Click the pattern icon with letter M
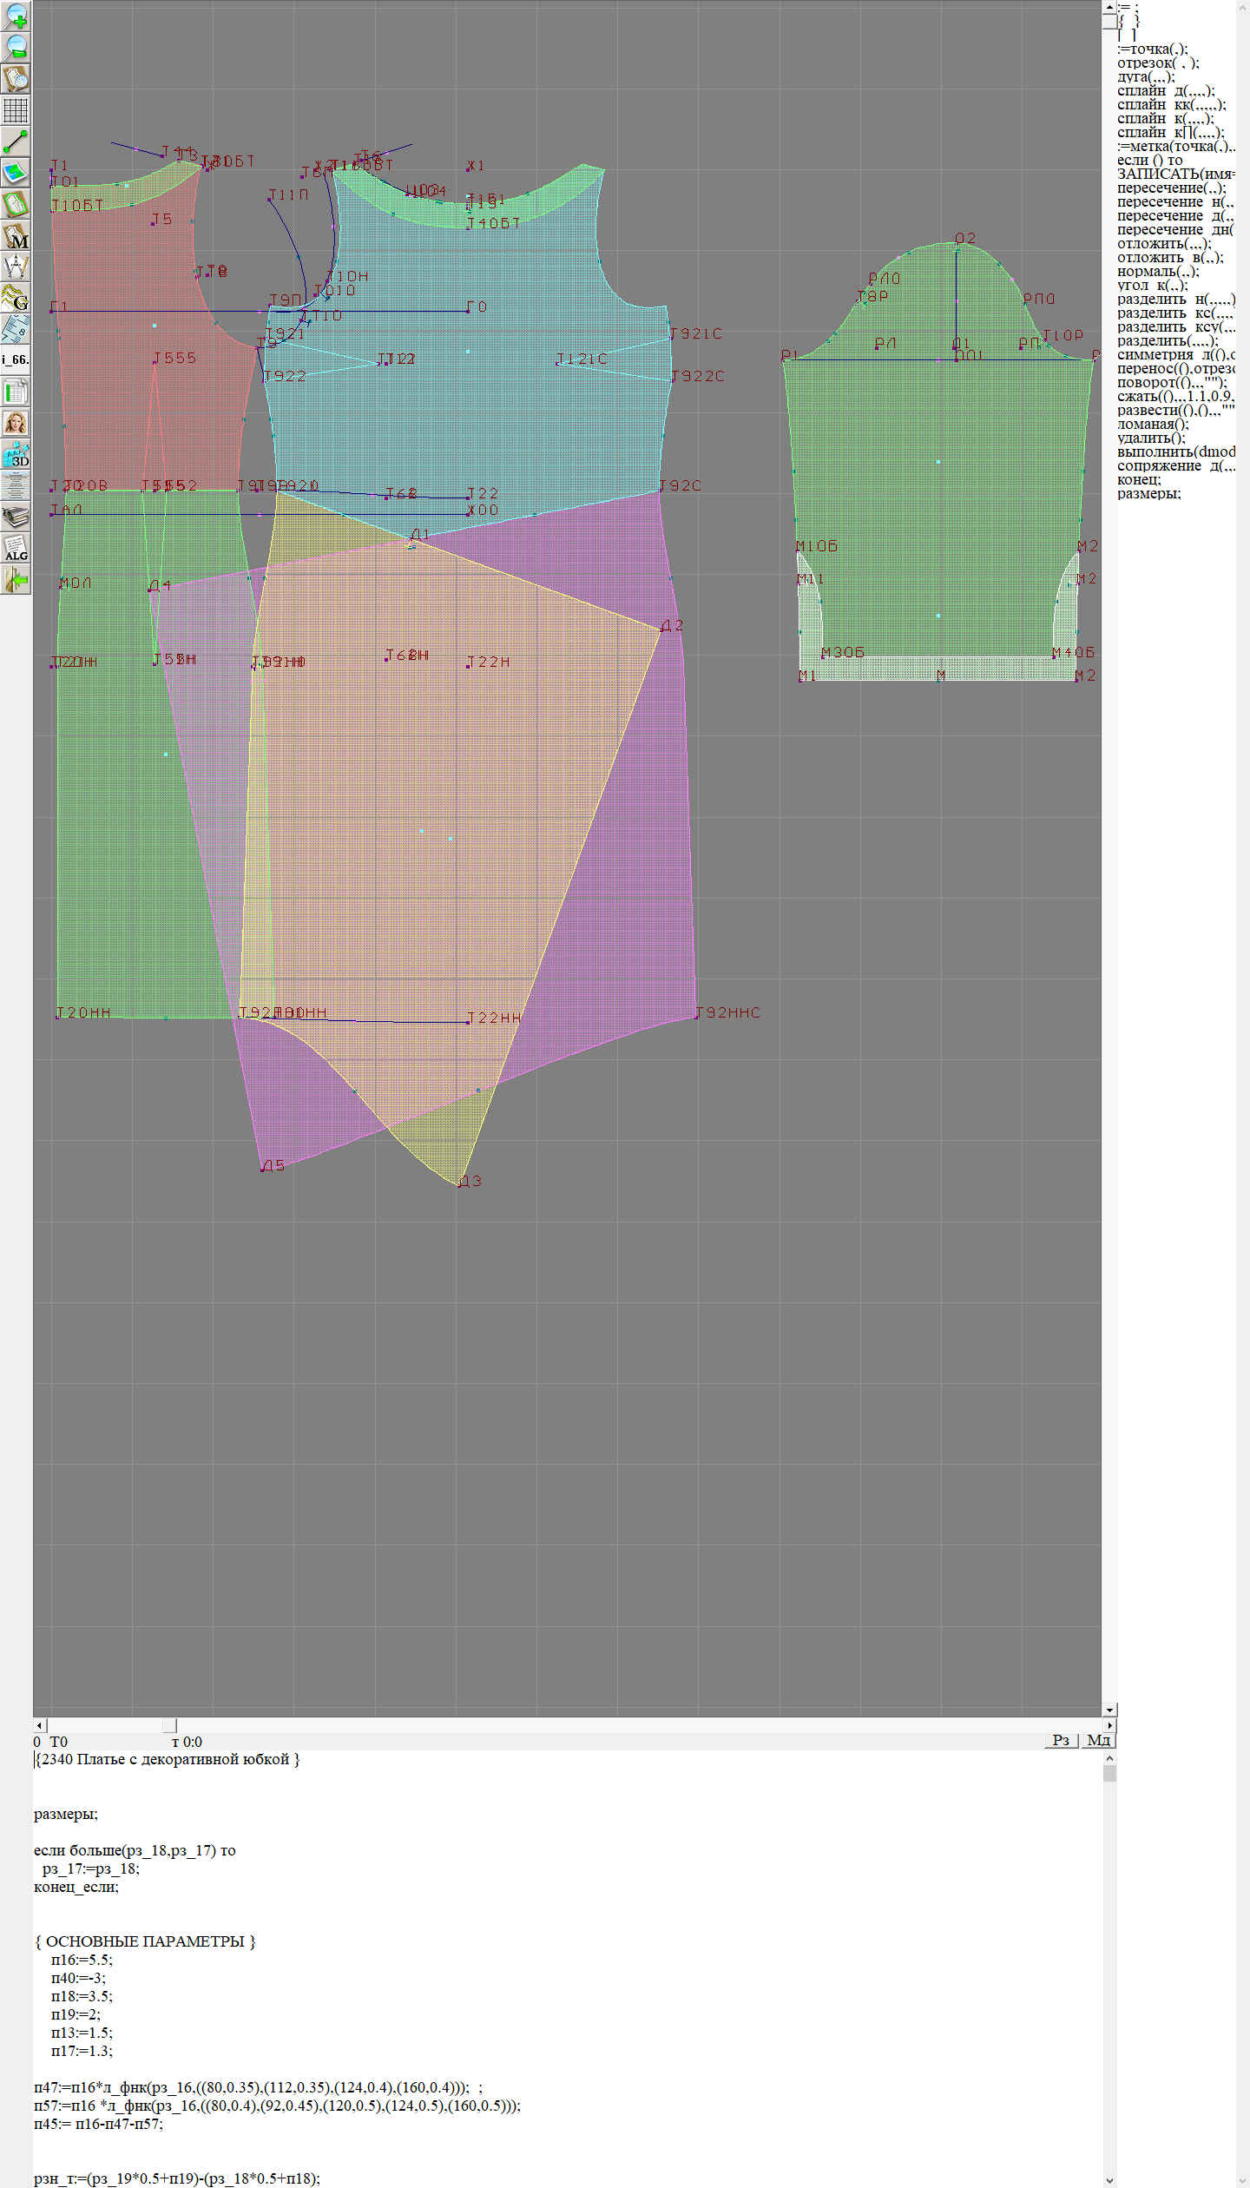Image resolution: width=1250 pixels, height=2188 pixels. pyautogui.click(x=16, y=235)
